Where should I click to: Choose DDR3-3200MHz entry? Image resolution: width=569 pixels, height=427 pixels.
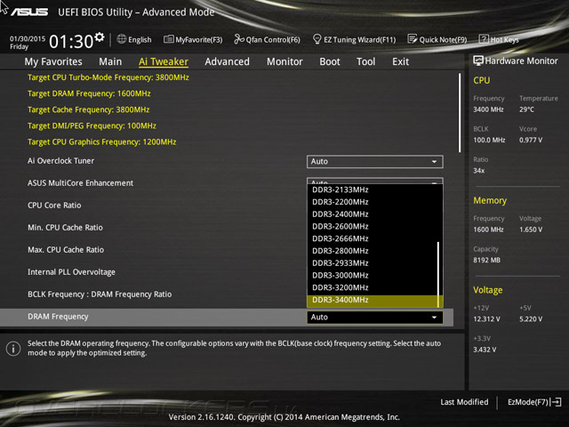[x=372, y=287]
